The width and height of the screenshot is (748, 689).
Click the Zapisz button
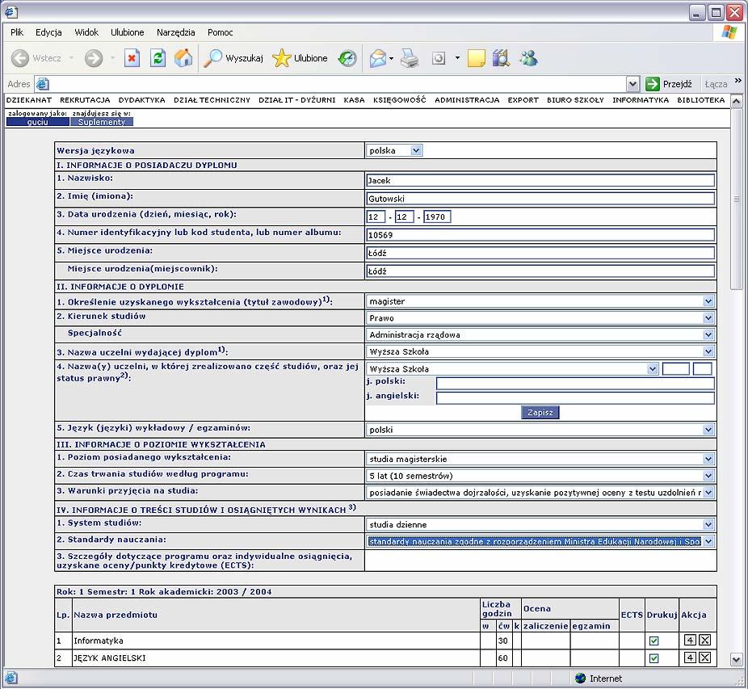(540, 412)
